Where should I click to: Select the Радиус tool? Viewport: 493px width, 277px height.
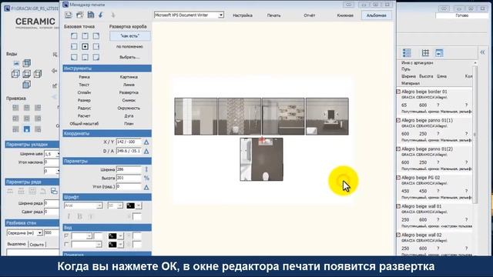84,108
